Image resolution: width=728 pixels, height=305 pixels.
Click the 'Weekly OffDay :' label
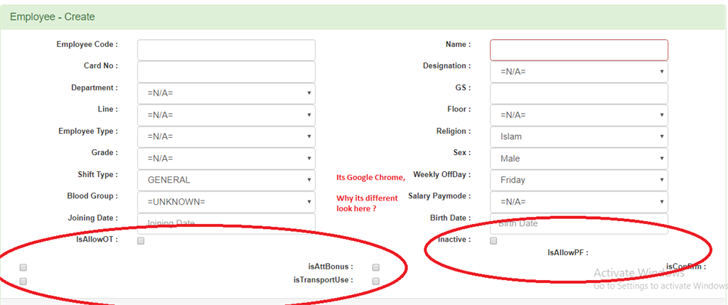pos(442,175)
